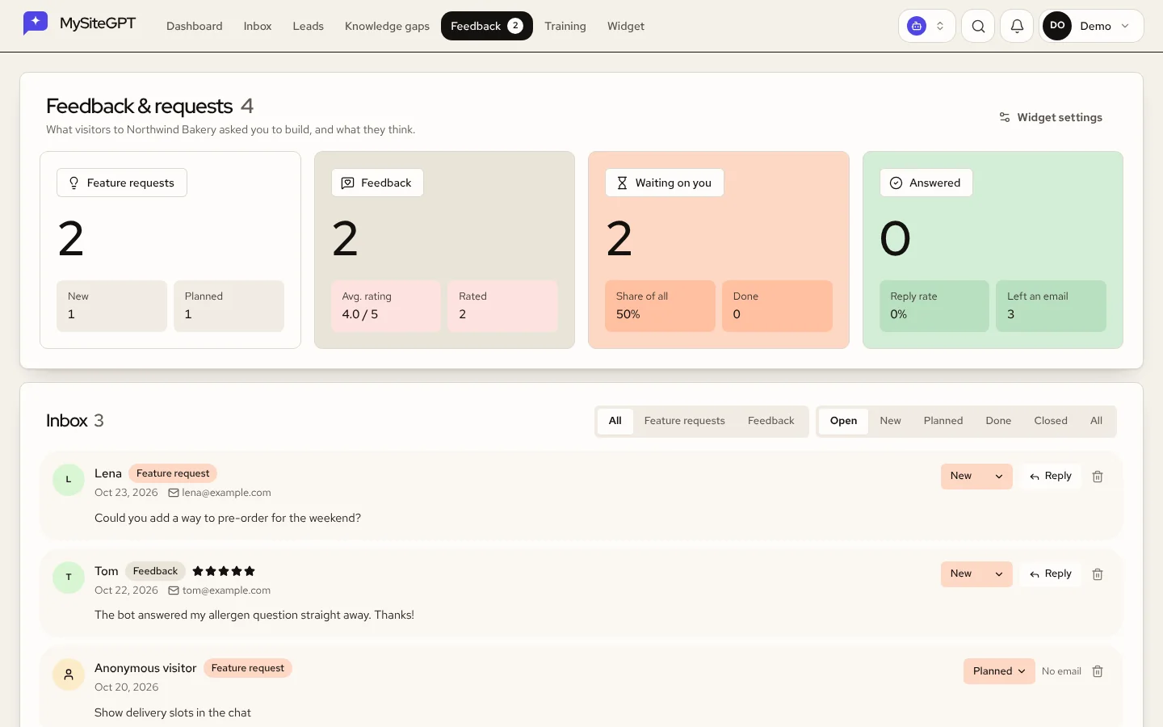Show only Done status items
The height and width of the screenshot is (727, 1163).
[x=998, y=421]
